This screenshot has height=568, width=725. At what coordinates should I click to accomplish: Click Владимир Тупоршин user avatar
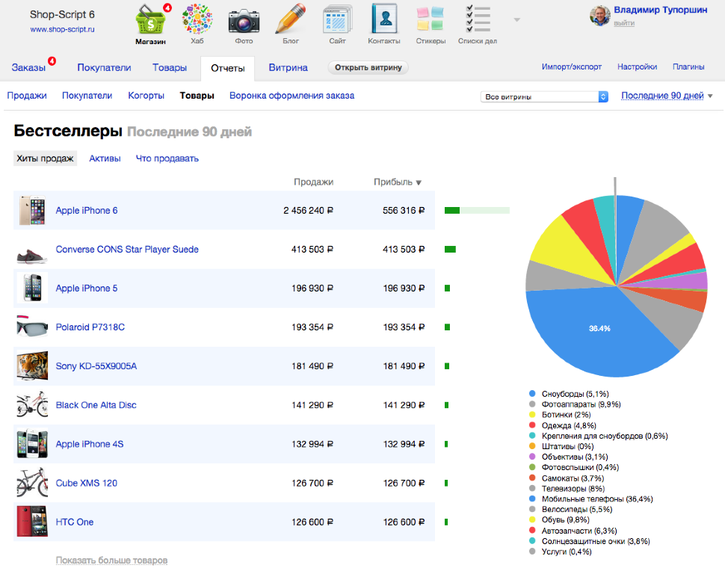[599, 16]
